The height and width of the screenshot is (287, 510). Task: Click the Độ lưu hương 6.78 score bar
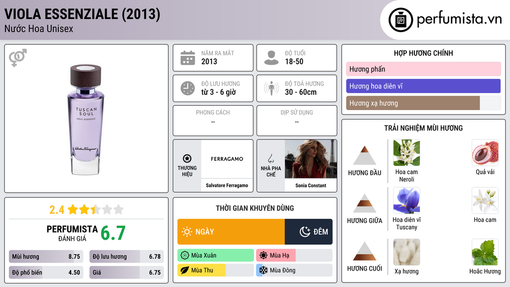[127, 257]
